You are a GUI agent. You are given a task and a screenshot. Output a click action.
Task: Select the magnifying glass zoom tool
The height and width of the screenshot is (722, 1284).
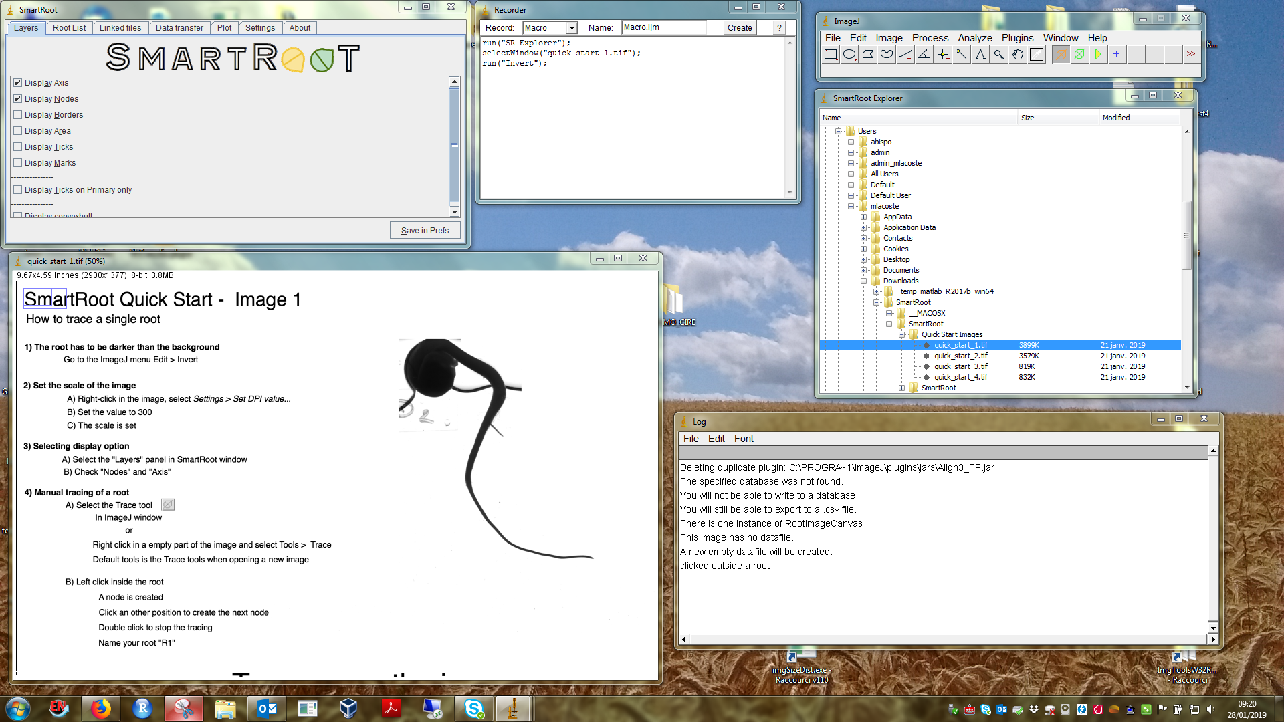(998, 55)
